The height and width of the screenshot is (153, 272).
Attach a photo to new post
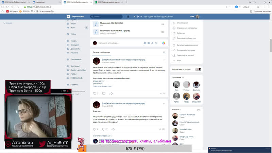(145, 43)
